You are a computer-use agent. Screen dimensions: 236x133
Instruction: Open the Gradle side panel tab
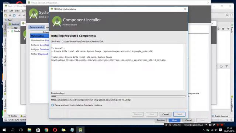[x=232, y=28]
